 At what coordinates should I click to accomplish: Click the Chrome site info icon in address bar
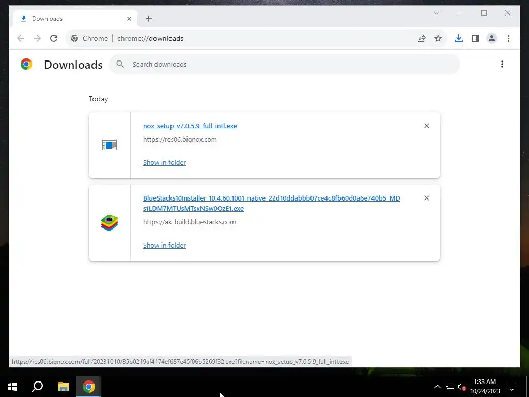click(x=74, y=38)
